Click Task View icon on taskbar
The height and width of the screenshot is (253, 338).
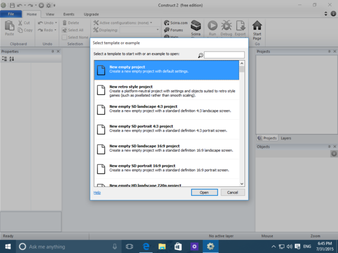(129, 247)
